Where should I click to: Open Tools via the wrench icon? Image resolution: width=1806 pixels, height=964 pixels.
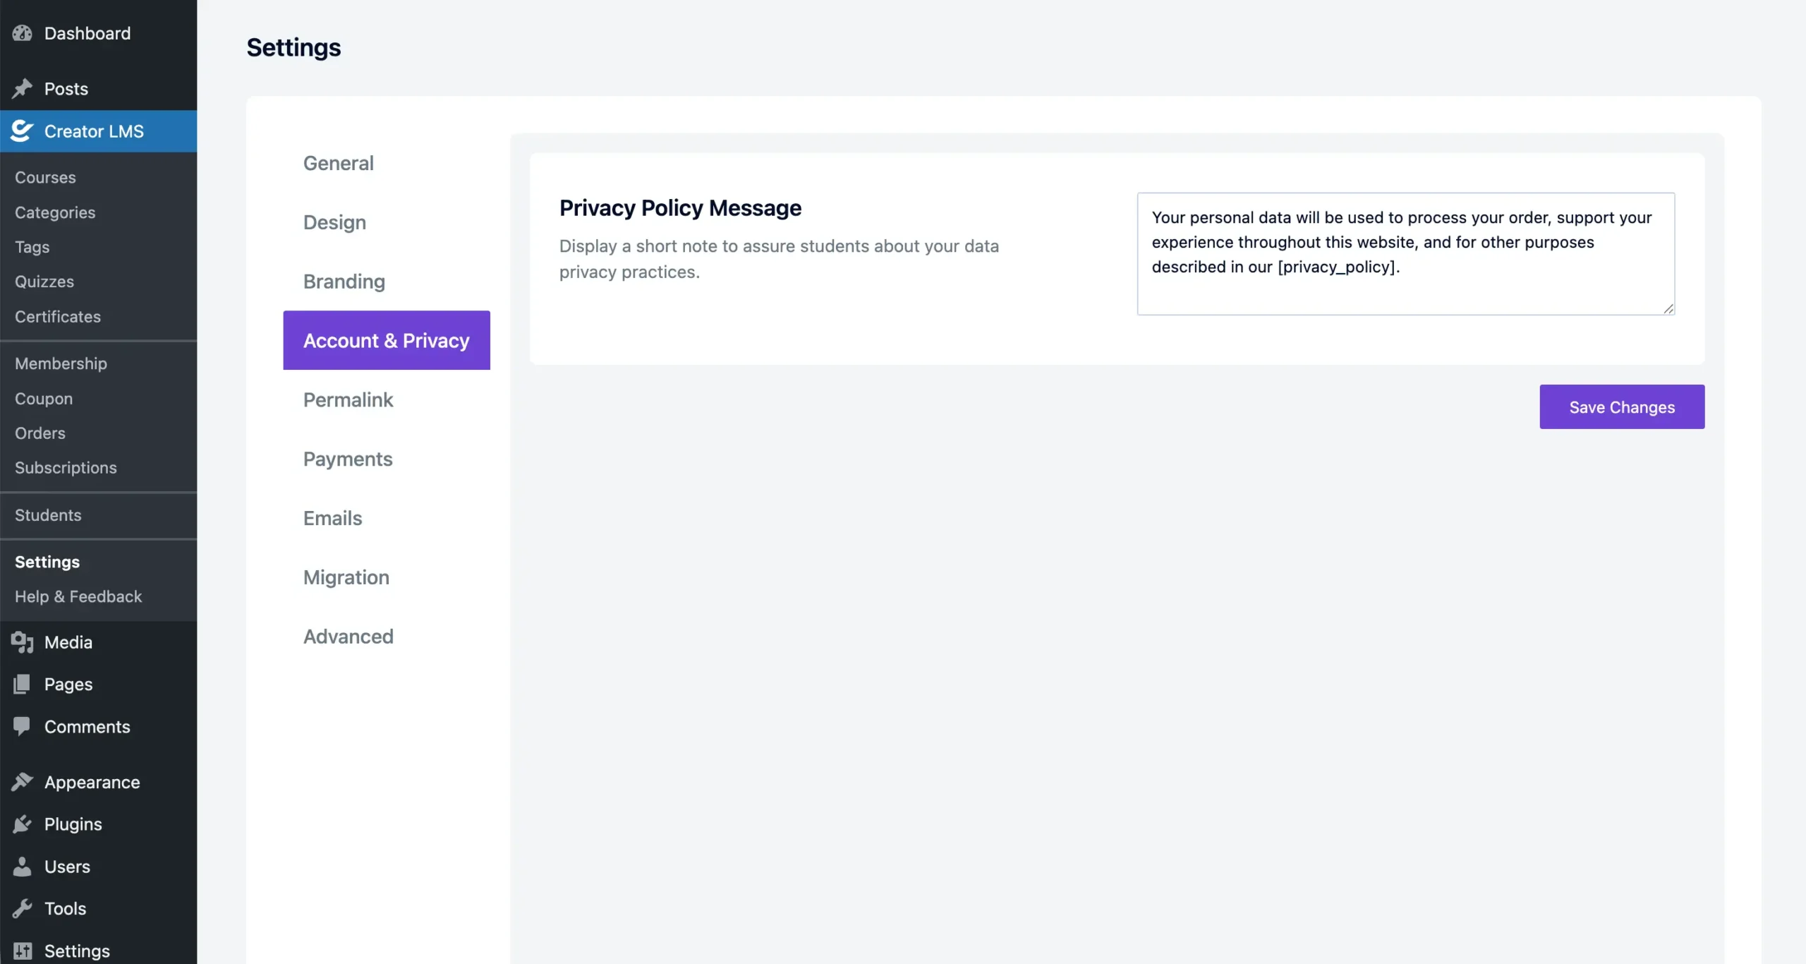coord(22,908)
